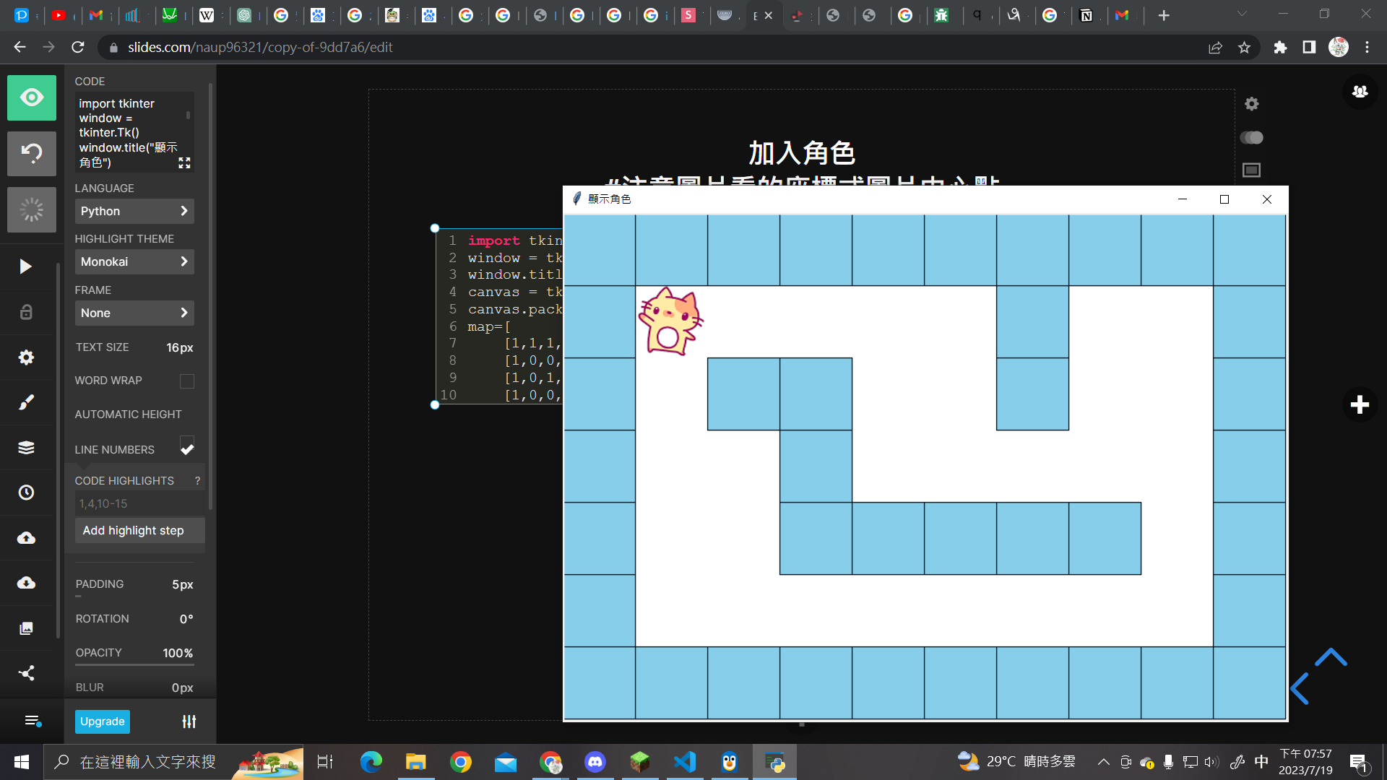This screenshot has height=780, width=1387.
Task: Click the Upgrade button
Action: [103, 721]
